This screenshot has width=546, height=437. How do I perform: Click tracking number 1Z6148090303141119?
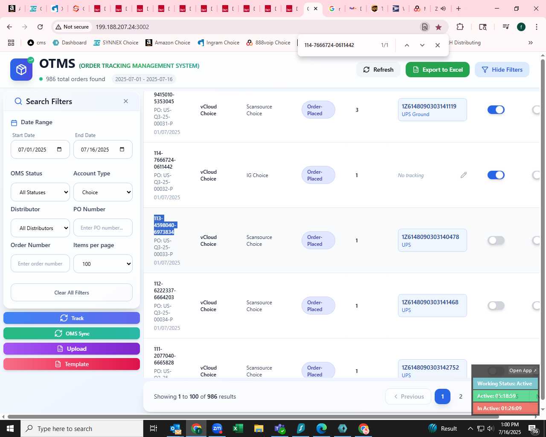pos(429,106)
